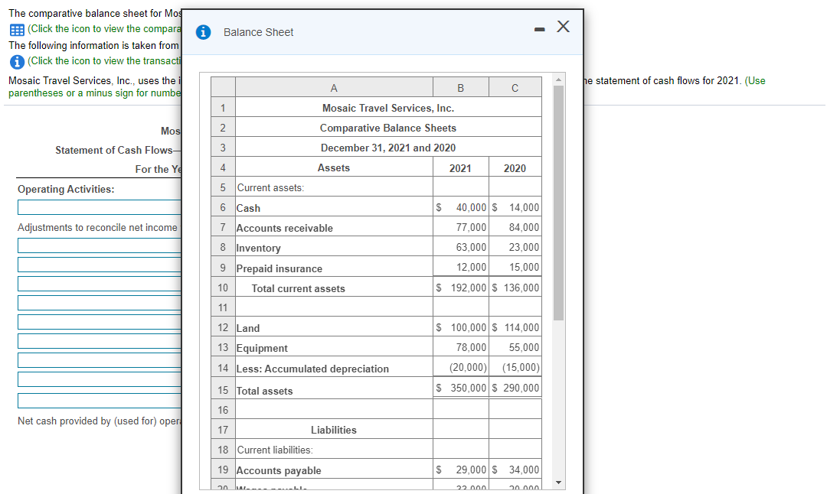Click the Inventory row label
The width and height of the screenshot is (827, 494).
pyautogui.click(x=259, y=248)
